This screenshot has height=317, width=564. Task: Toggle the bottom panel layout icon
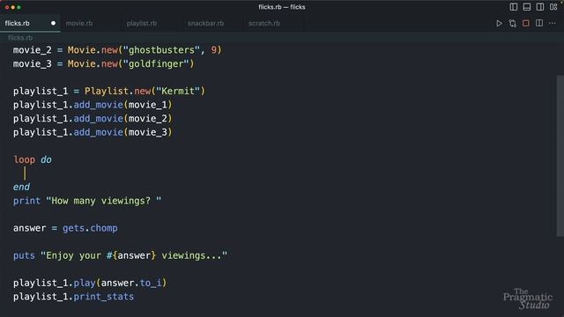527,7
